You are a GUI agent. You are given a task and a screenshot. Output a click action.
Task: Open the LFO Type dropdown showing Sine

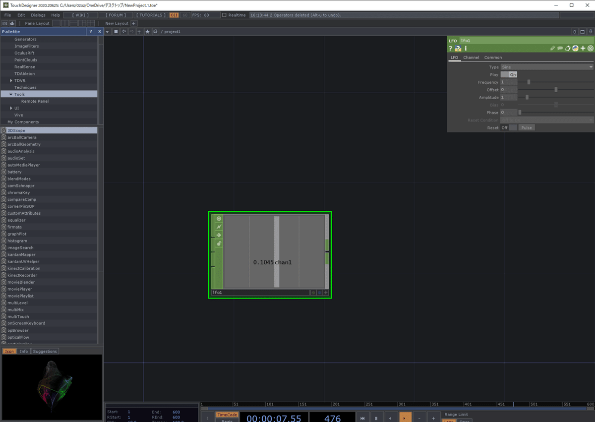point(545,66)
